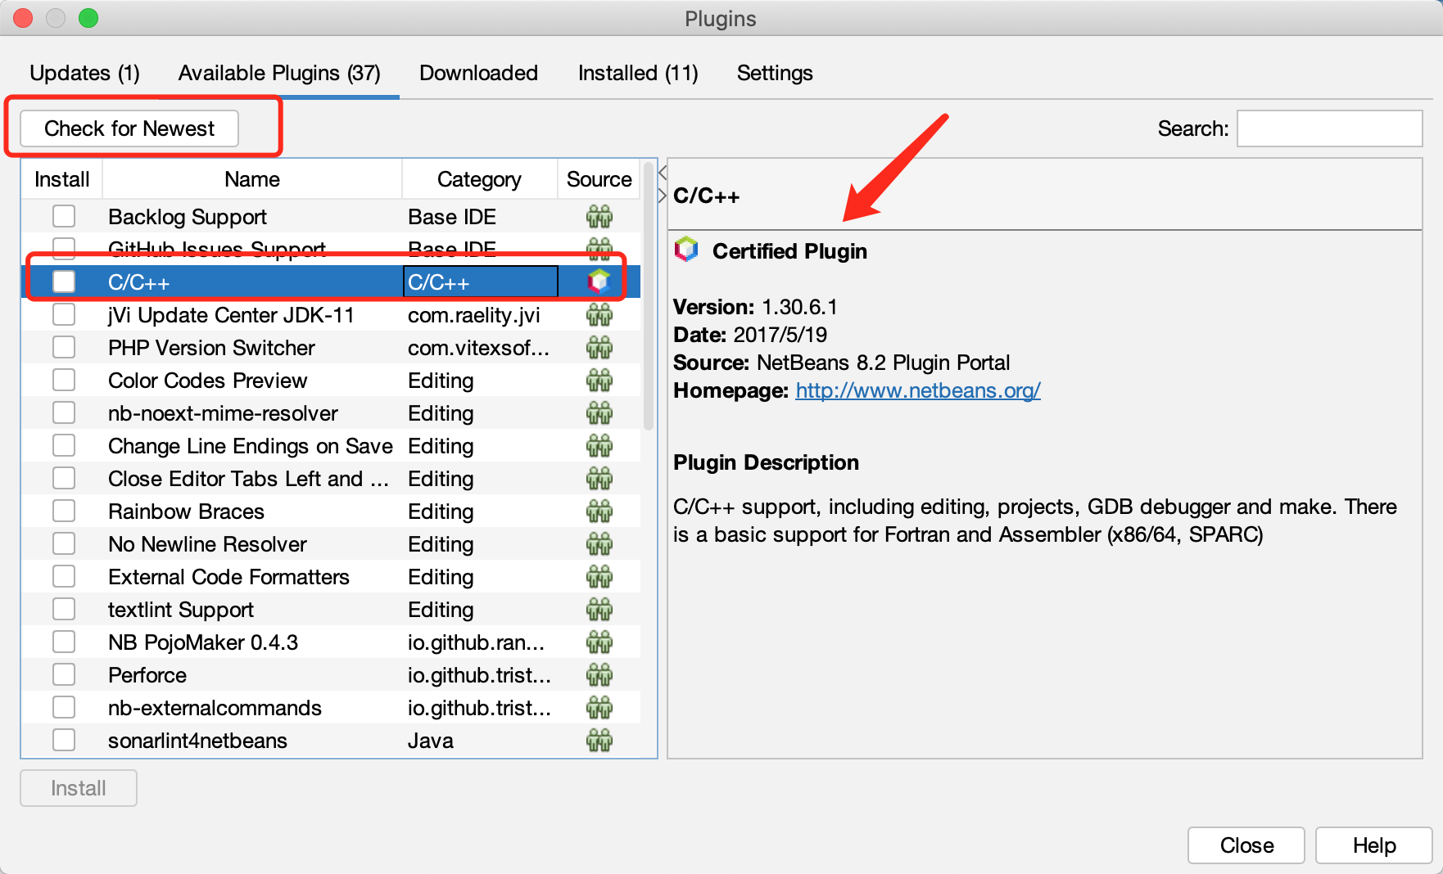Click the Certified Plugin NetBeans cube icon
This screenshot has width=1443, height=874.
pyautogui.click(x=686, y=250)
